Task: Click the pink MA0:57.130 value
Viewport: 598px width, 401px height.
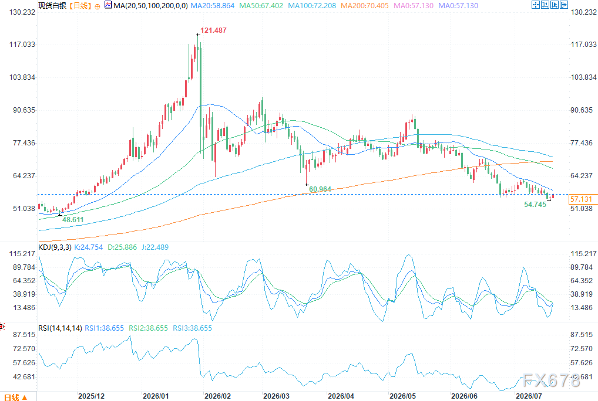Action: (414, 6)
